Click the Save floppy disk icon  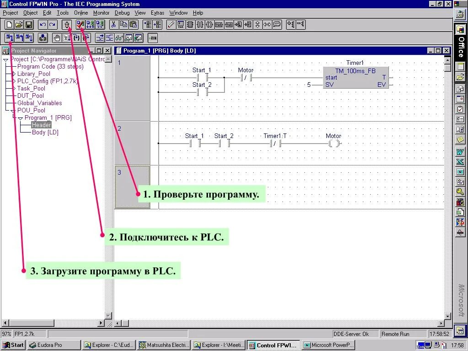coord(29,25)
